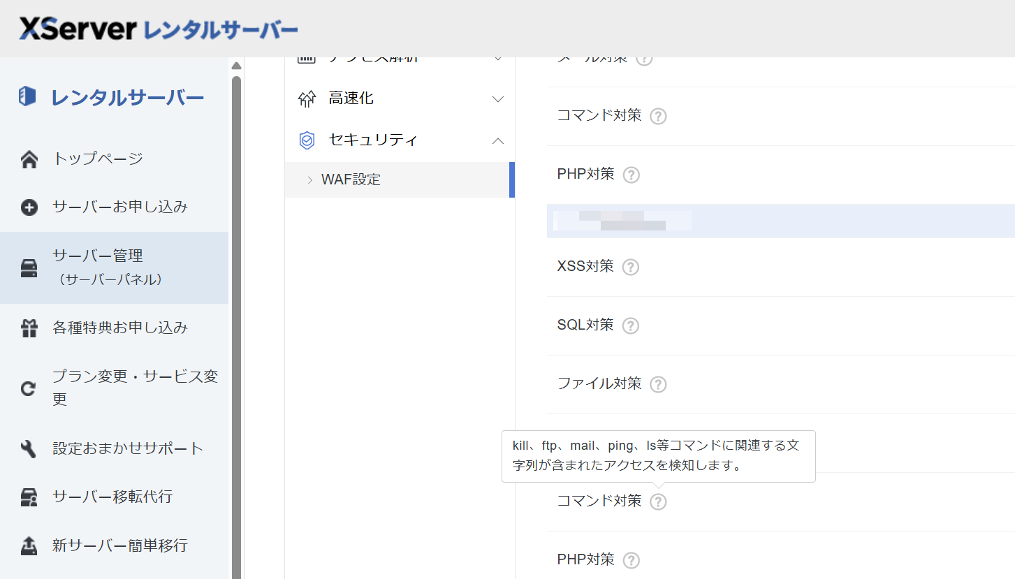Click the sidebar scrollbar up arrow
Image resolution: width=1015 pixels, height=579 pixels.
tap(236, 66)
